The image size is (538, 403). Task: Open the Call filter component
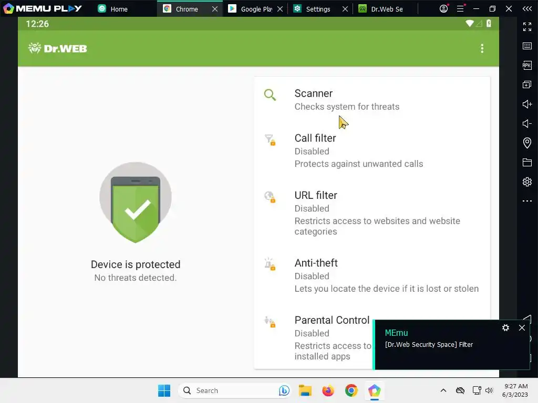[372, 151]
